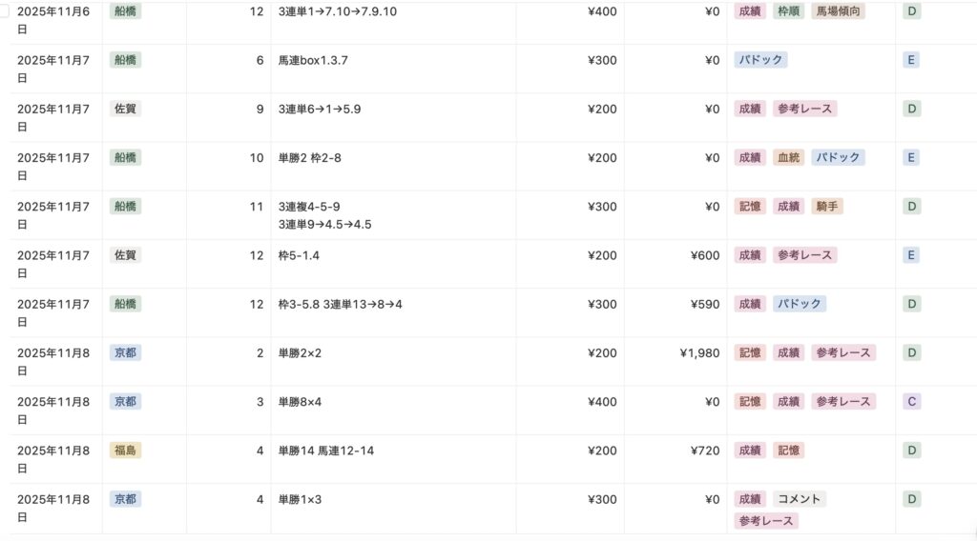Tick the row checkbox beside 2025年11月6日
Image resolution: width=977 pixels, height=541 pixels.
pyautogui.click(x=6, y=11)
